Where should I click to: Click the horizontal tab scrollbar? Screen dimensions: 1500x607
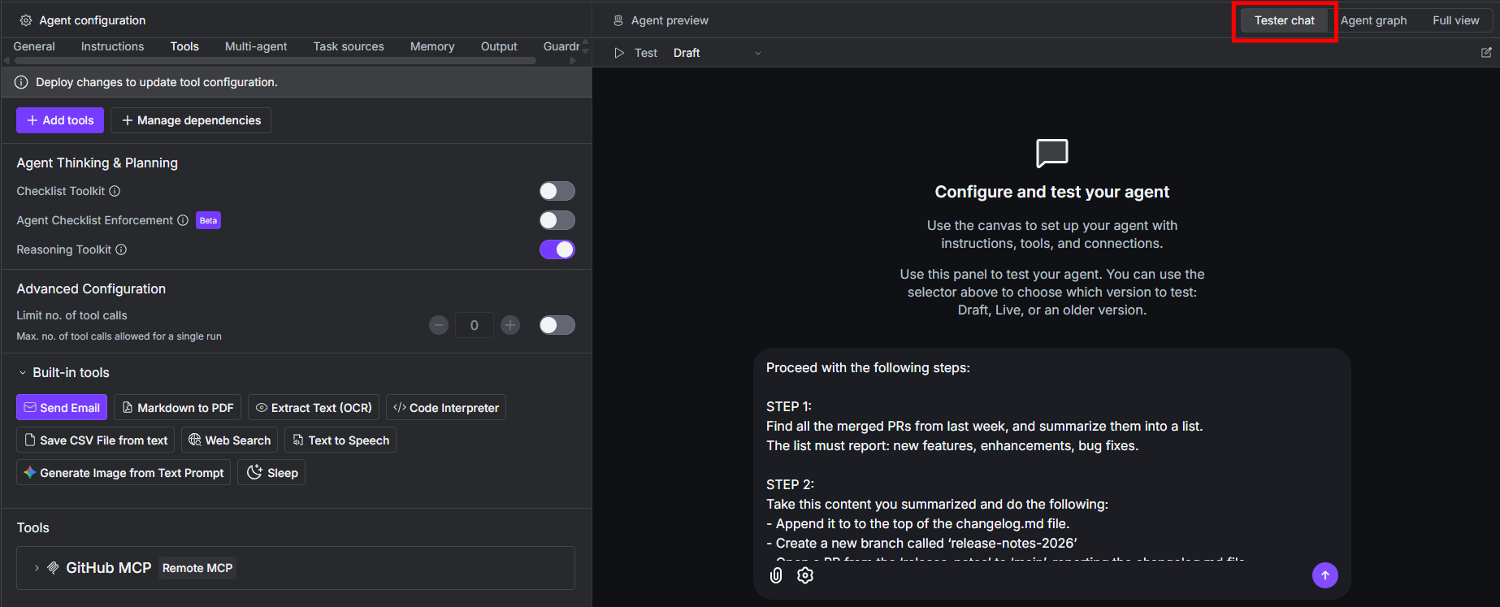(x=275, y=60)
